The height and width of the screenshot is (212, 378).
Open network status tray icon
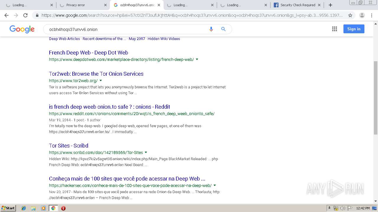336,208
